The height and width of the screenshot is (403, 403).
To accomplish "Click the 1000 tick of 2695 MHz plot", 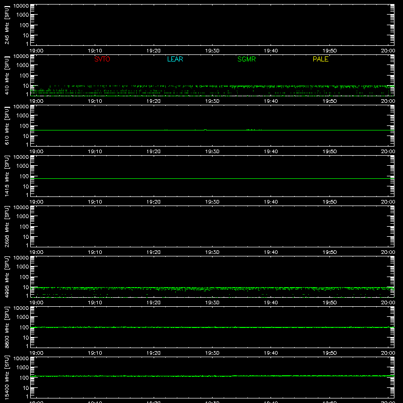I will 23,217.
